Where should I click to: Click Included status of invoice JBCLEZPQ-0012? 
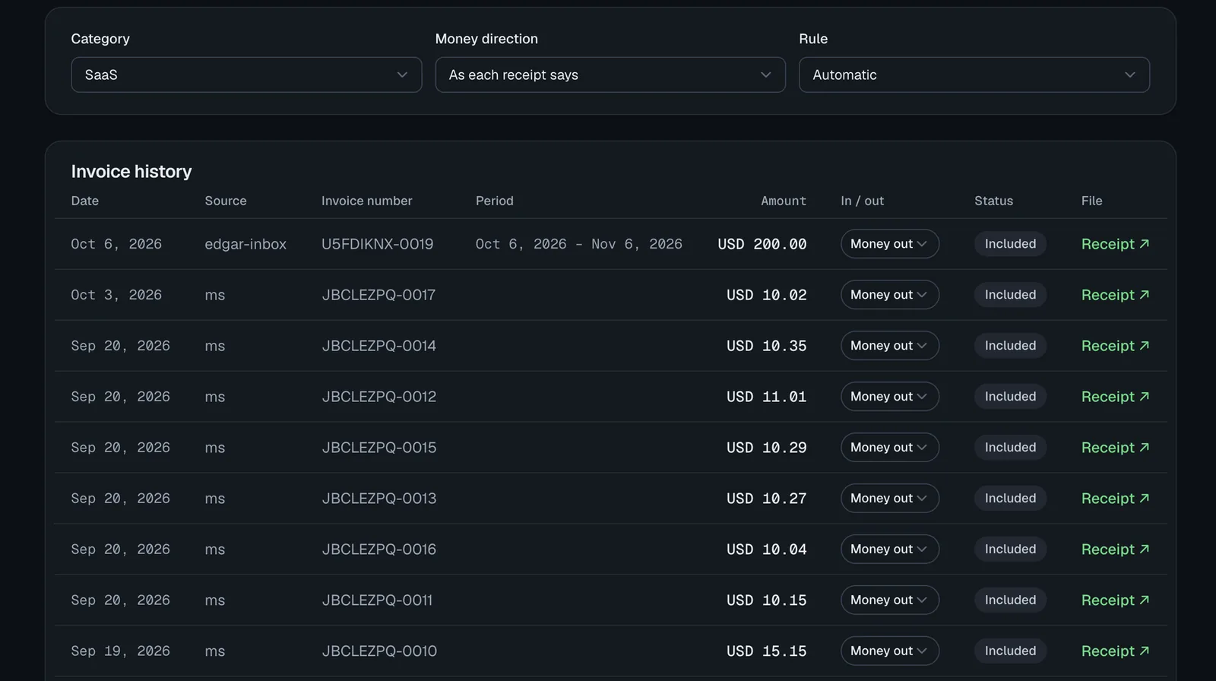(x=1010, y=397)
